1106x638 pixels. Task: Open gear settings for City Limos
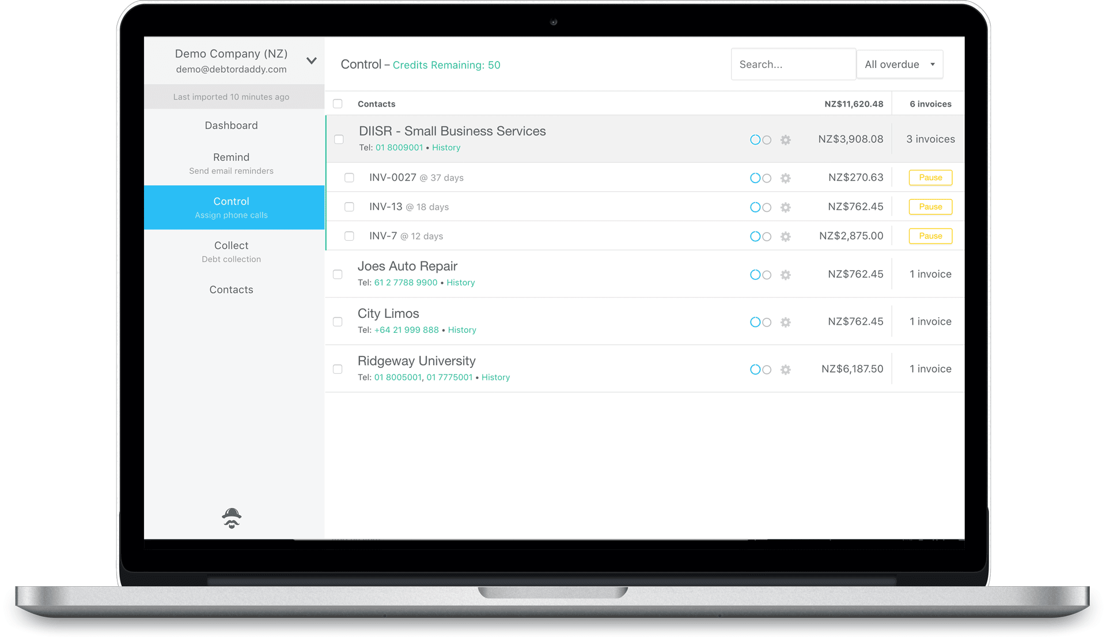786,322
